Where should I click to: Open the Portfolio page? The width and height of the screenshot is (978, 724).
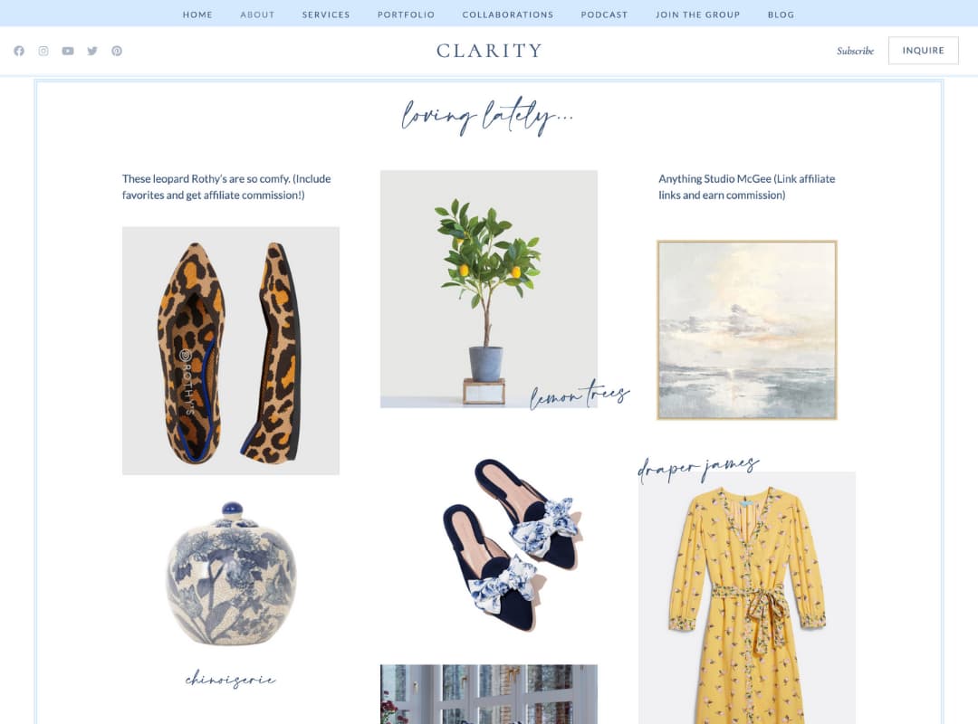[406, 14]
